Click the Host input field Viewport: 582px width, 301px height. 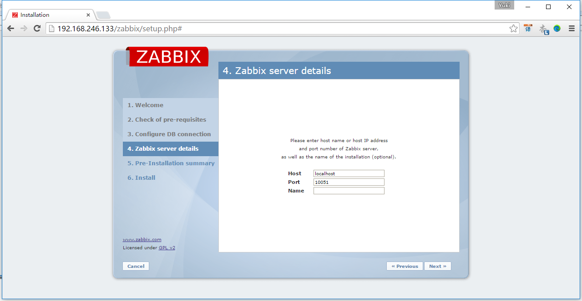point(349,173)
